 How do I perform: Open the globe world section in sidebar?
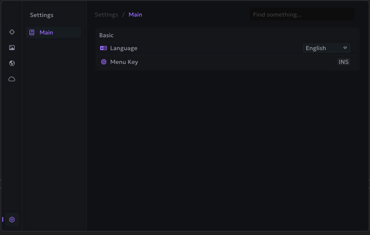12,63
